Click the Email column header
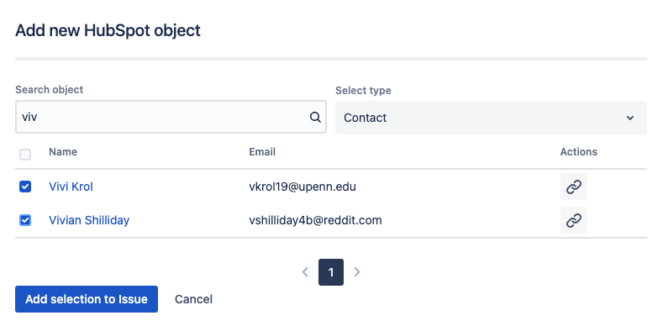This screenshot has width=663, height=326. 262,152
